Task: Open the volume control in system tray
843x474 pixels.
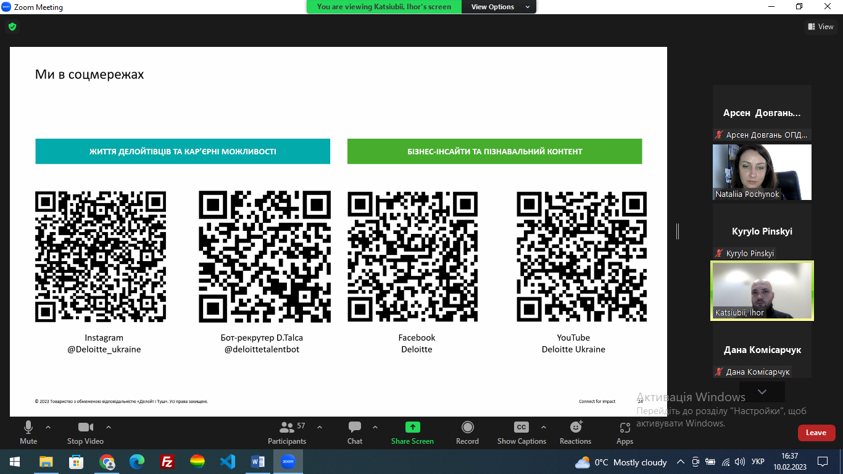Action: [741, 462]
